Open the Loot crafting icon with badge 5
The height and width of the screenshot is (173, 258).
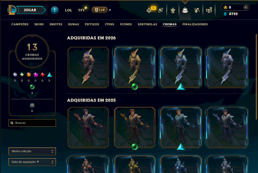tap(149, 10)
